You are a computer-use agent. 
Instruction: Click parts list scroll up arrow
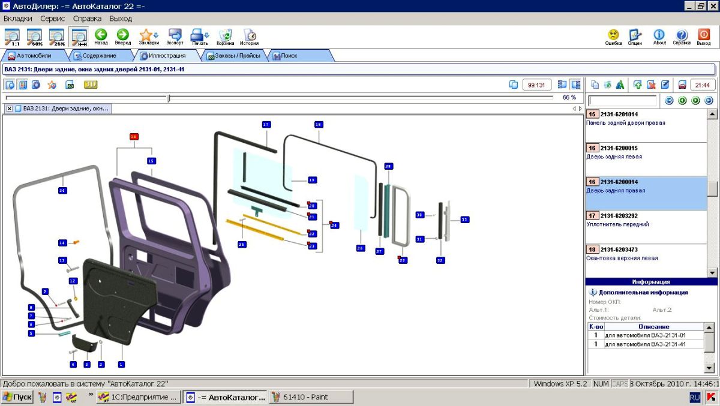pyautogui.click(x=712, y=114)
